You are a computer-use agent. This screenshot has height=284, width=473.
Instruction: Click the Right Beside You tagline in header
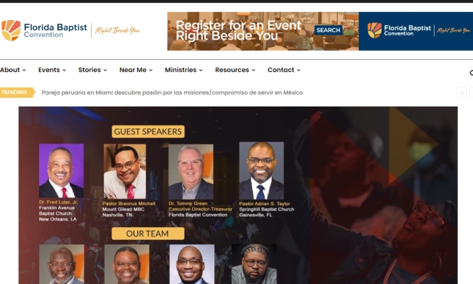tap(118, 30)
